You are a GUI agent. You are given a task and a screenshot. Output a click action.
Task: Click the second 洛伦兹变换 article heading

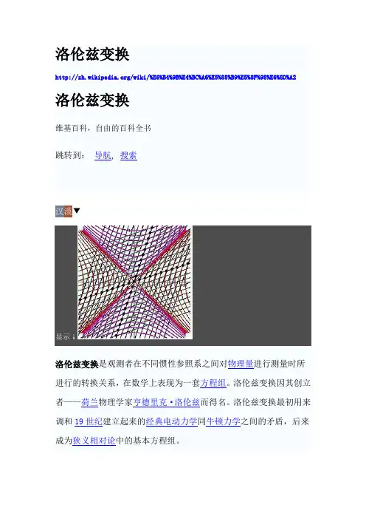[92, 101]
